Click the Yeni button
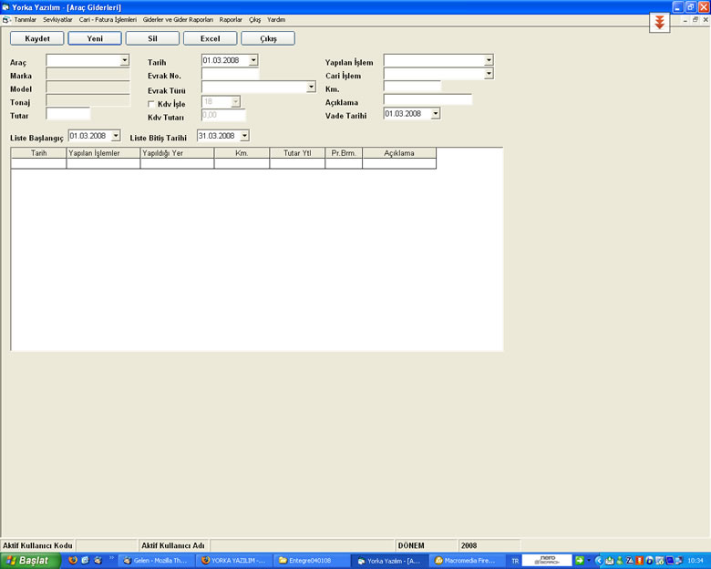The width and height of the screenshot is (711, 569). (x=95, y=38)
